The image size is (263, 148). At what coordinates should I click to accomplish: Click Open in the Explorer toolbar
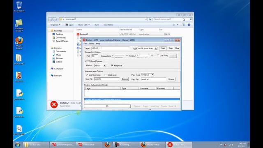[x=69, y=25]
